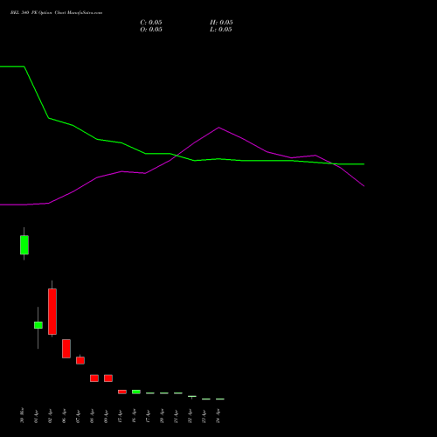
Task: Click the flat candle for 20 Apr
Action: pos(164,393)
